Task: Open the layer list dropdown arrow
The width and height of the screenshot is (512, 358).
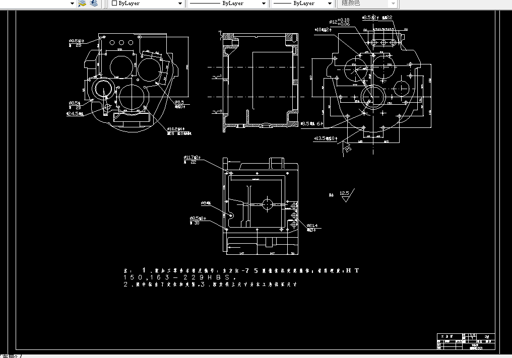Action: coord(72,4)
